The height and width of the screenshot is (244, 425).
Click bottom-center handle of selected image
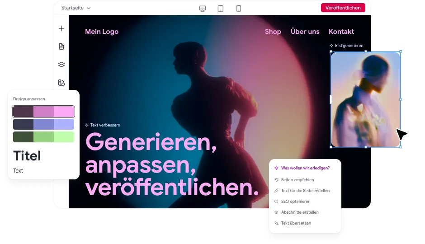point(366,147)
